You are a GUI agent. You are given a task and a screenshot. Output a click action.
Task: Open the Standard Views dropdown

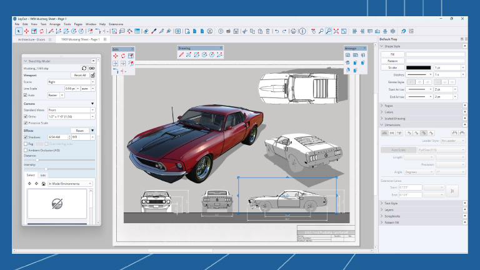tap(71, 109)
